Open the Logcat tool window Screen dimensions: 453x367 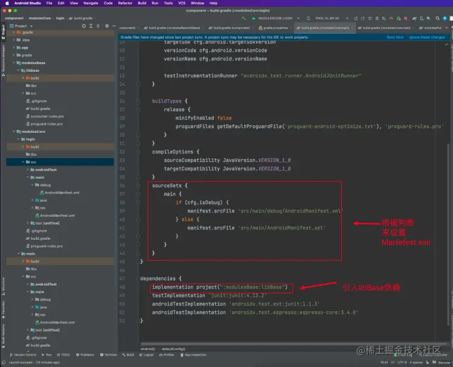tap(147, 355)
